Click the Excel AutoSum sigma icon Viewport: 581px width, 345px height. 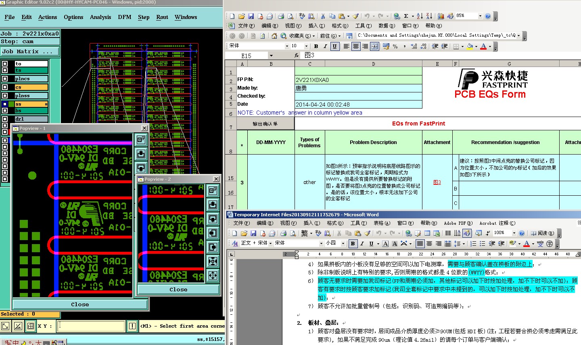[x=406, y=16]
